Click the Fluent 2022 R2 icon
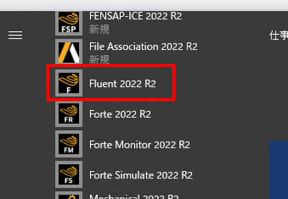Image resolution: width=288 pixels, height=199 pixels. (x=68, y=83)
